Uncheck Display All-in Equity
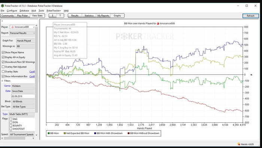 3,57
